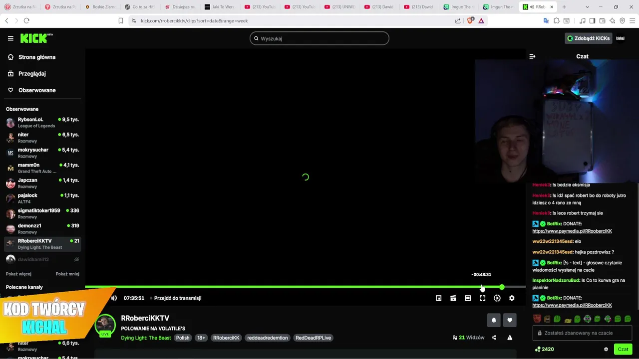Select the reddeadredemtion tag
Image resolution: width=639 pixels, height=359 pixels.
268,338
